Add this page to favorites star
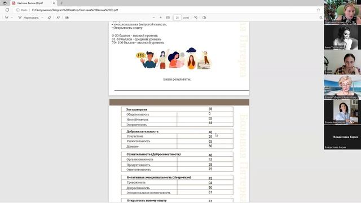 (318, 10)
